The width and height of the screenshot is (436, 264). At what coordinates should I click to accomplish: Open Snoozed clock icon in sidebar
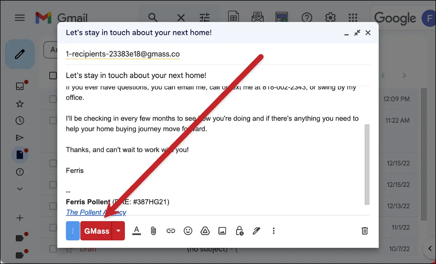pyautogui.click(x=20, y=121)
